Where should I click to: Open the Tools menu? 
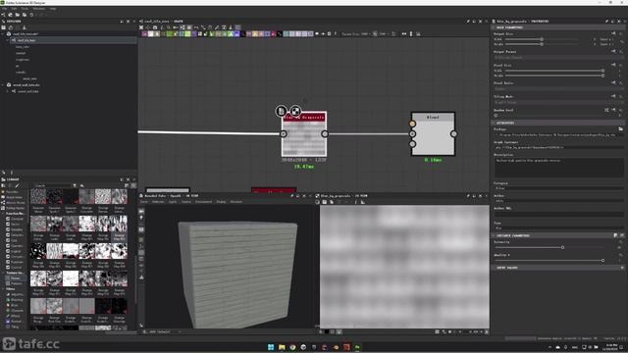pyautogui.click(x=25, y=9)
